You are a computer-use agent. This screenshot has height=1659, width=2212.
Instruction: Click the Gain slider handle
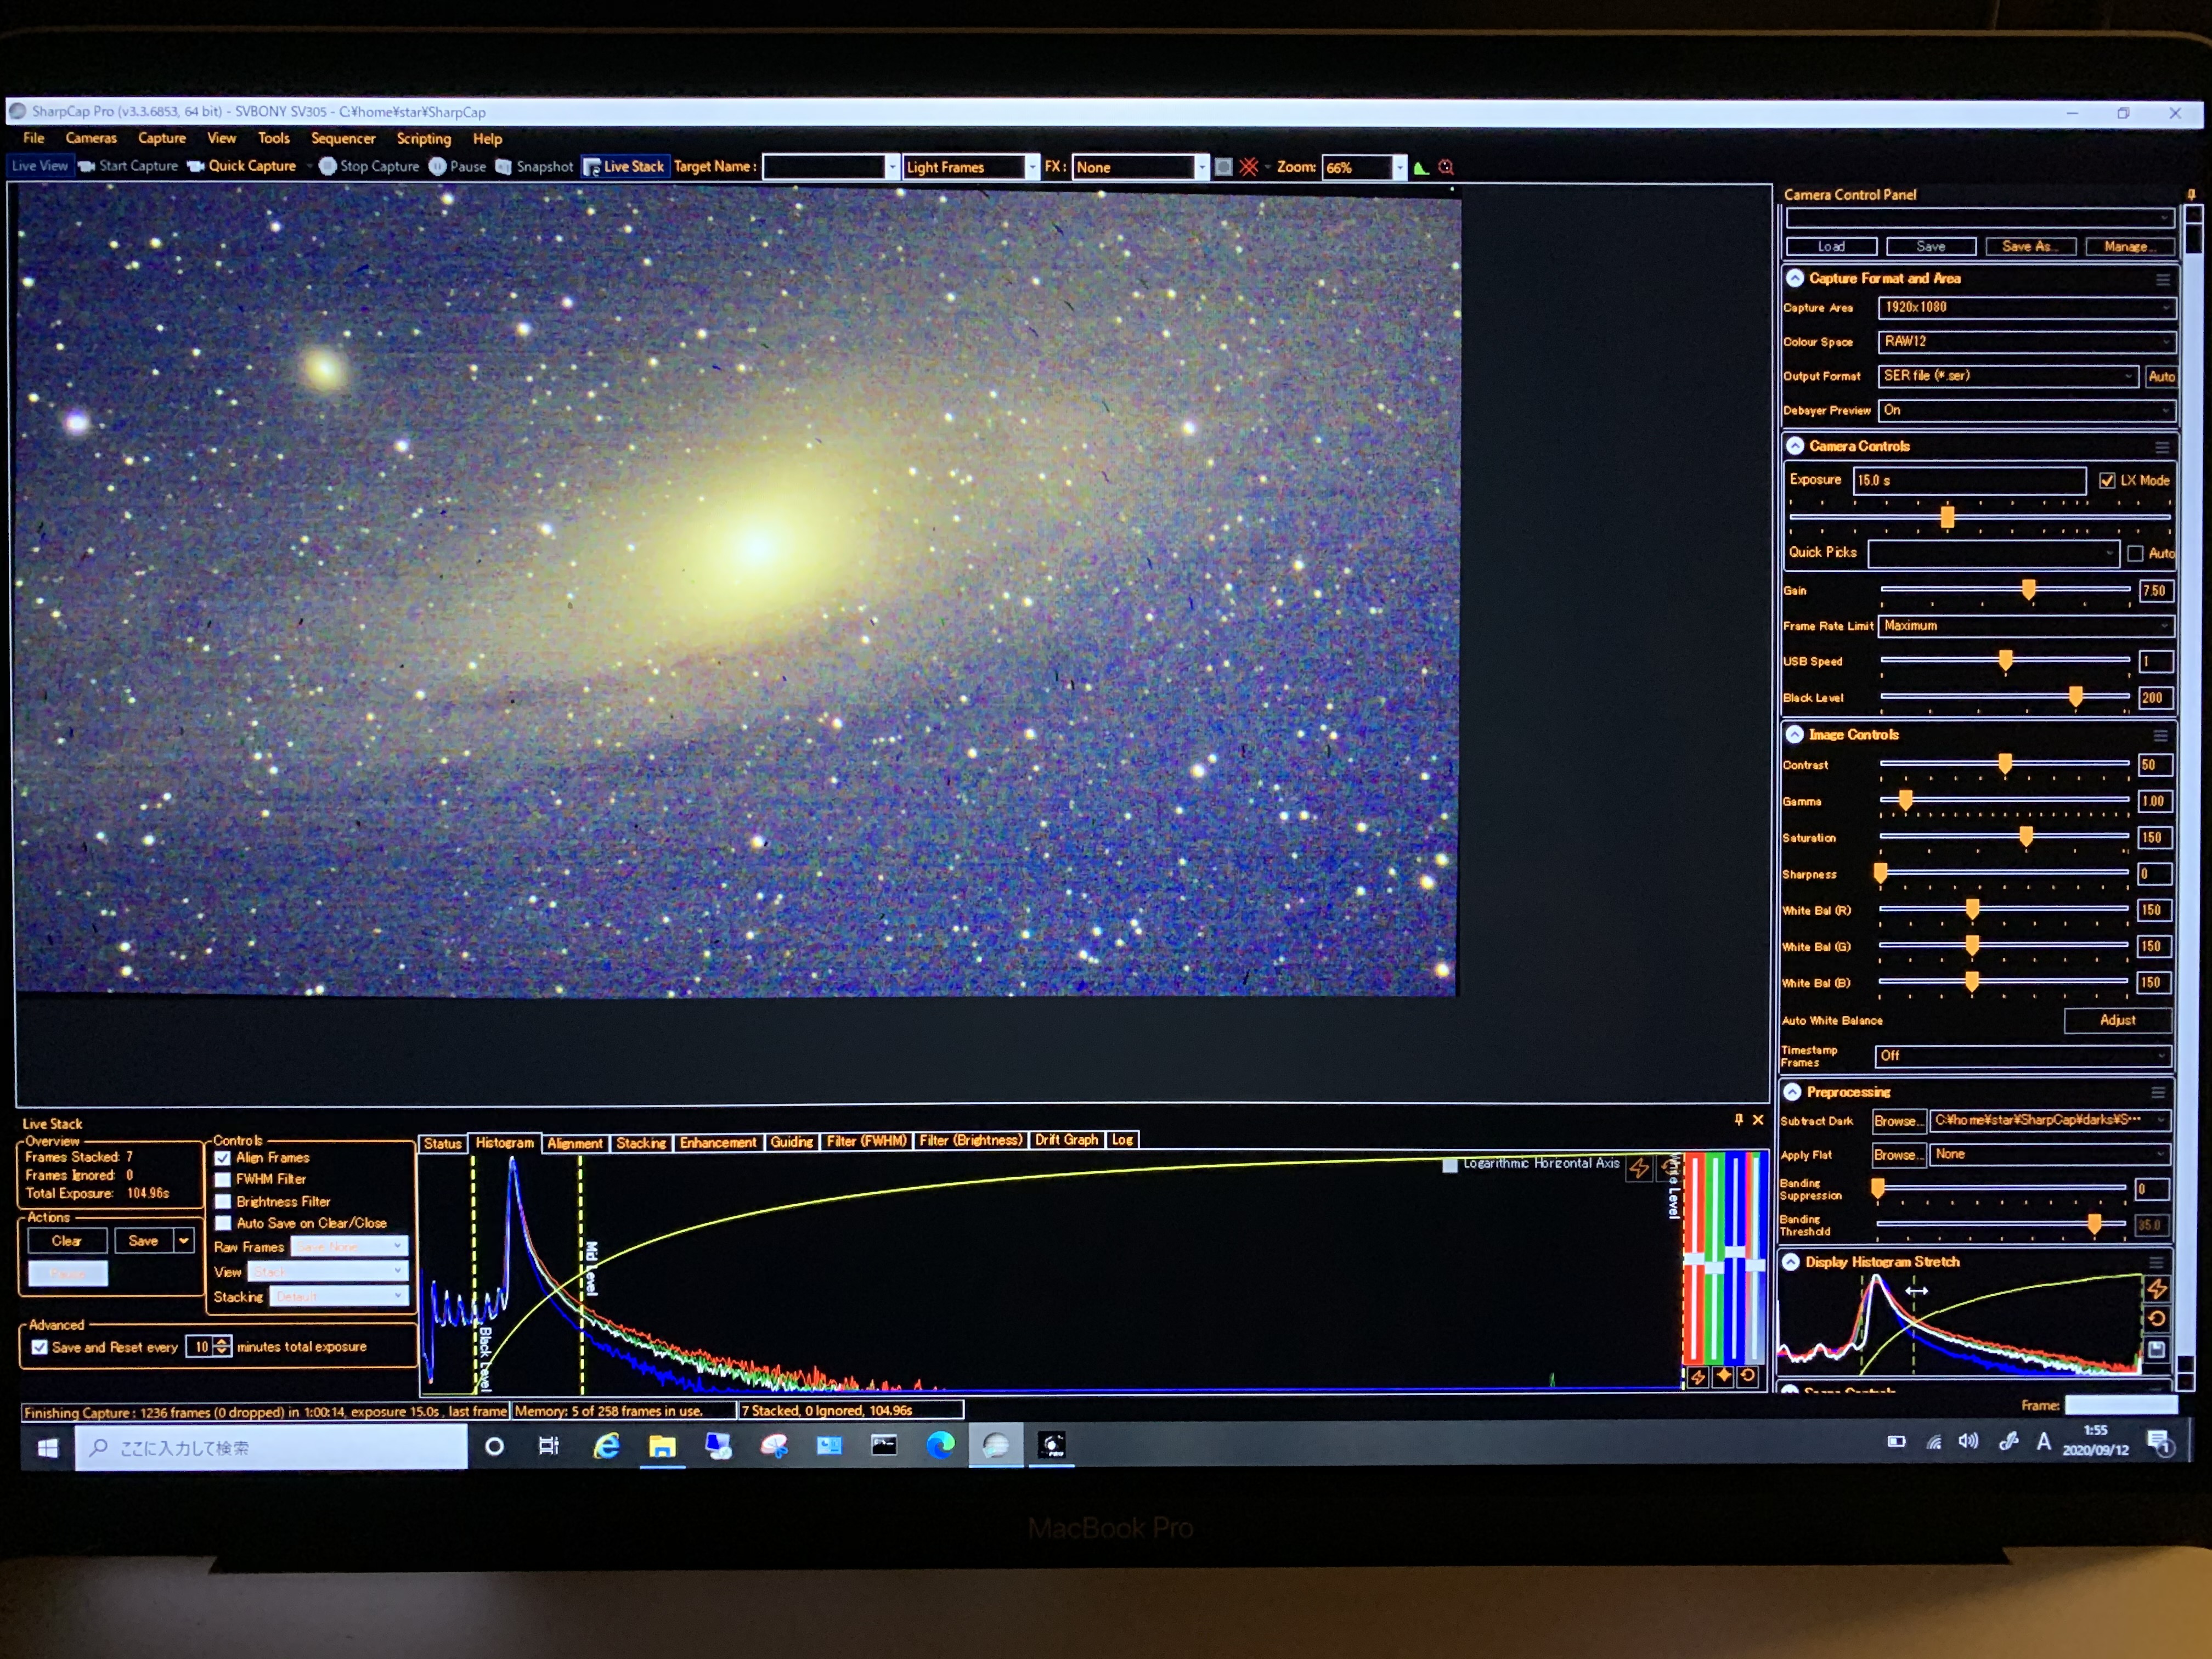pos(2028,590)
